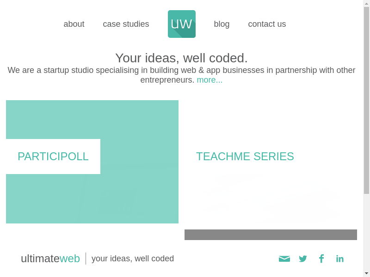Open the blog page
Screen dimensions: 370x277
[x=222, y=24]
